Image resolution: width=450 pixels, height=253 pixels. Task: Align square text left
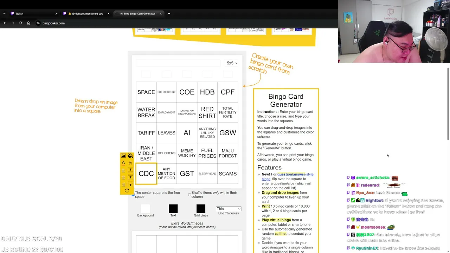pyautogui.click(x=123, y=170)
